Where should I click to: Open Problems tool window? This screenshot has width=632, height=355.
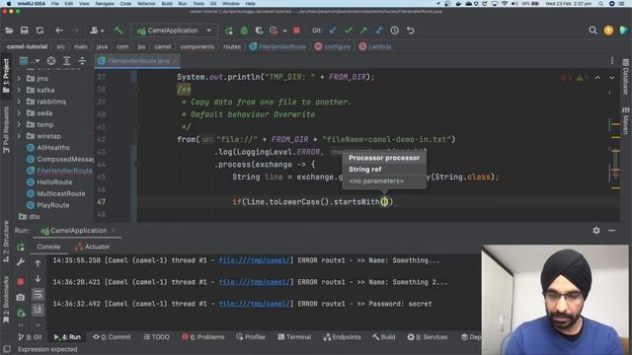tap(202, 337)
